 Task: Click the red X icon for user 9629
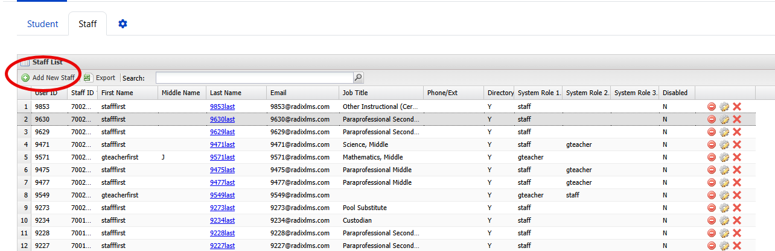tap(737, 132)
